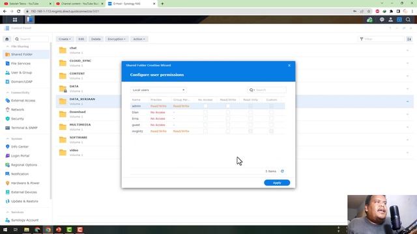Check Read/Write for user Dian

point(228,112)
